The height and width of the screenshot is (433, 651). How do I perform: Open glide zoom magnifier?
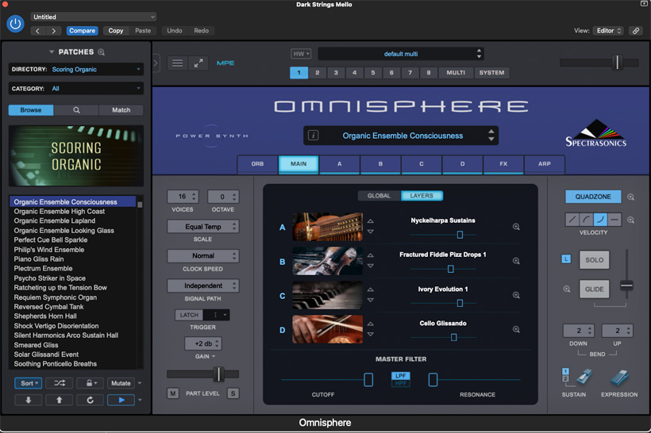point(567,289)
